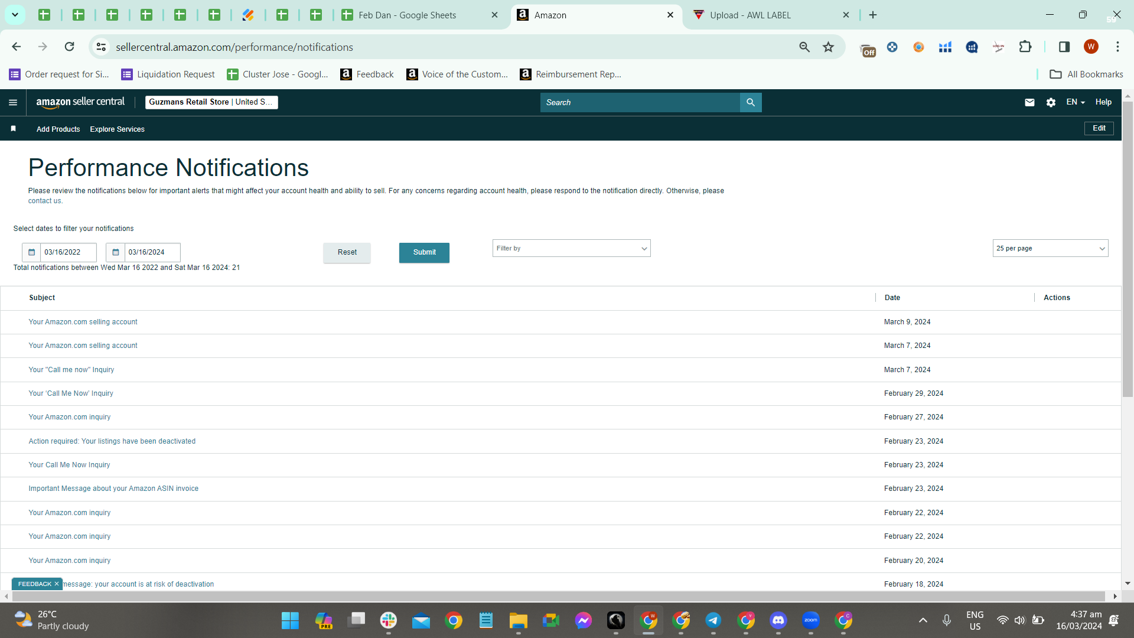Open Explore Services menu item

117,129
